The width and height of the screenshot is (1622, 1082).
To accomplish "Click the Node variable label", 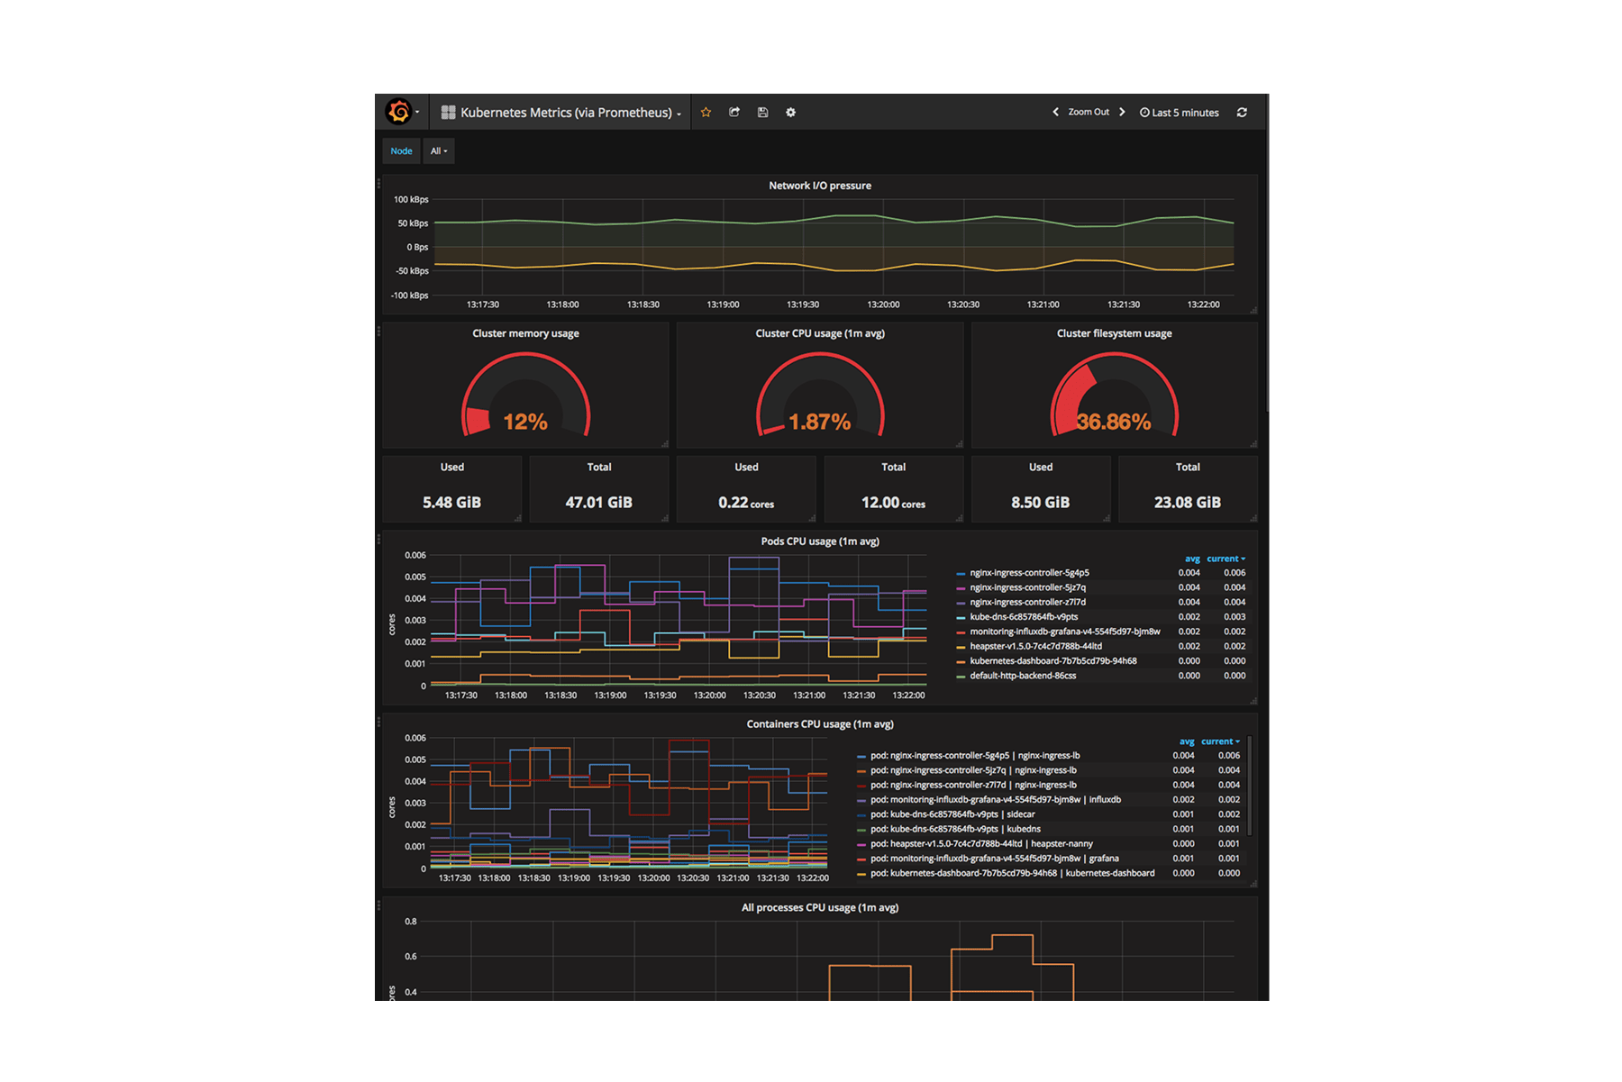I will (401, 151).
